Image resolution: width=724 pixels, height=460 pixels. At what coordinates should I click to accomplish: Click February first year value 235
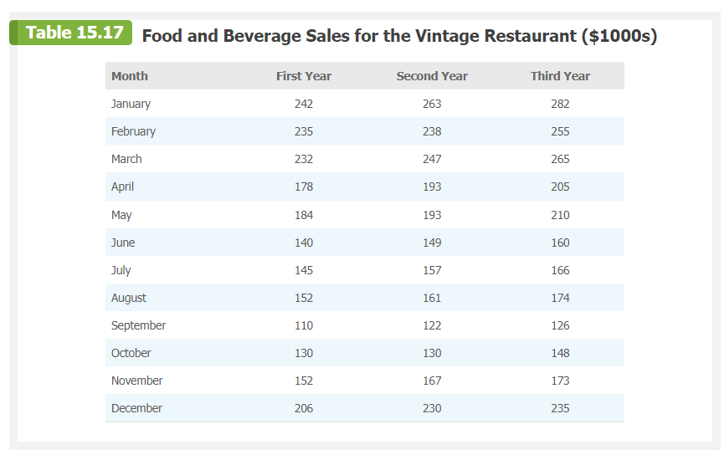point(304,131)
